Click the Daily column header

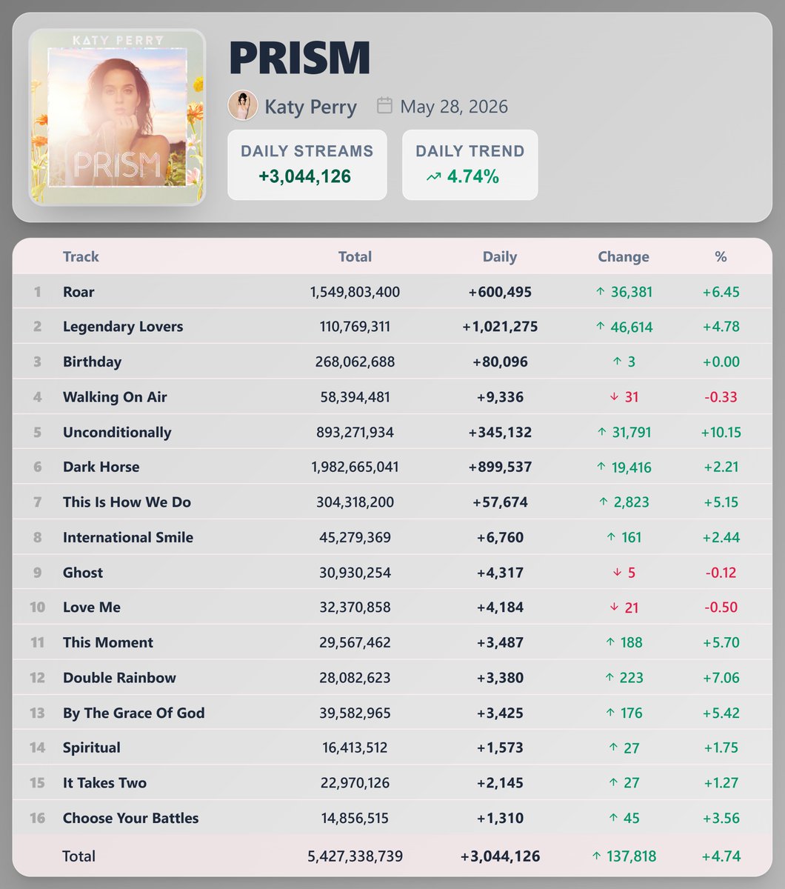[x=500, y=256]
